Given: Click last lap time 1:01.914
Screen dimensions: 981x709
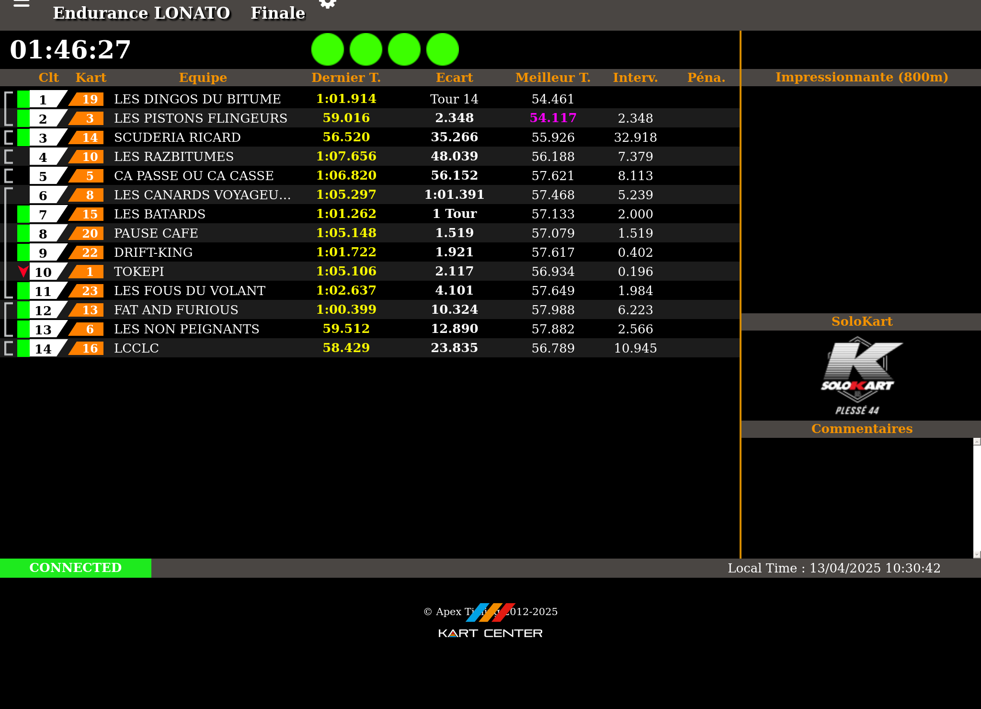Looking at the screenshot, I should coord(346,99).
